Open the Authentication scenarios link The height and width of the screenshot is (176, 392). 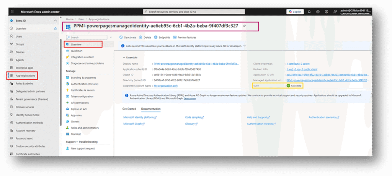324,117
